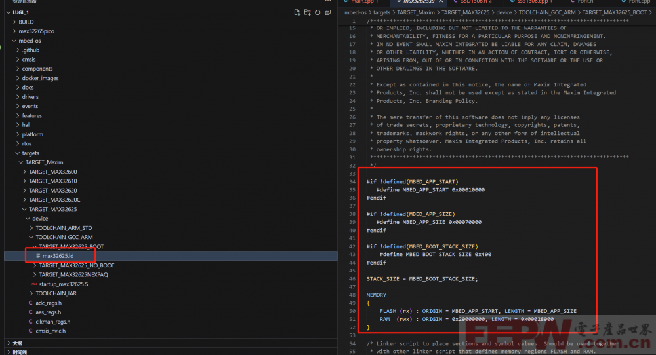This screenshot has width=656, height=355.
Task: Click value 0x00070000 on line 39
Action: click(465, 222)
